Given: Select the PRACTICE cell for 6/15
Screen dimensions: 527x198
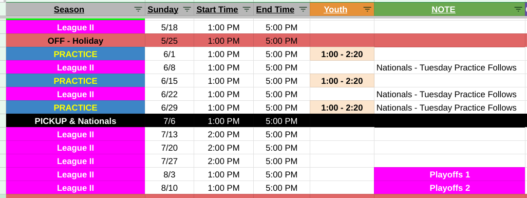Looking at the screenshot, I should [x=76, y=81].
